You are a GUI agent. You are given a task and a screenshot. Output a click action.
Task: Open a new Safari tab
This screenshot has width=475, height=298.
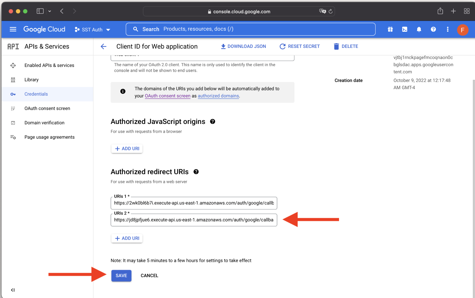pyautogui.click(x=453, y=11)
